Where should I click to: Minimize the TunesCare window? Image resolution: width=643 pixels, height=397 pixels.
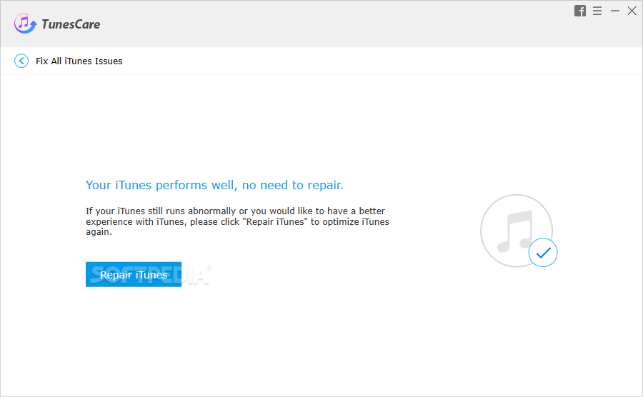coord(614,11)
